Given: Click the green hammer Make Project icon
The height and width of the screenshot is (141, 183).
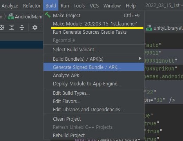Looking at the screenshot, I should tap(48, 15).
